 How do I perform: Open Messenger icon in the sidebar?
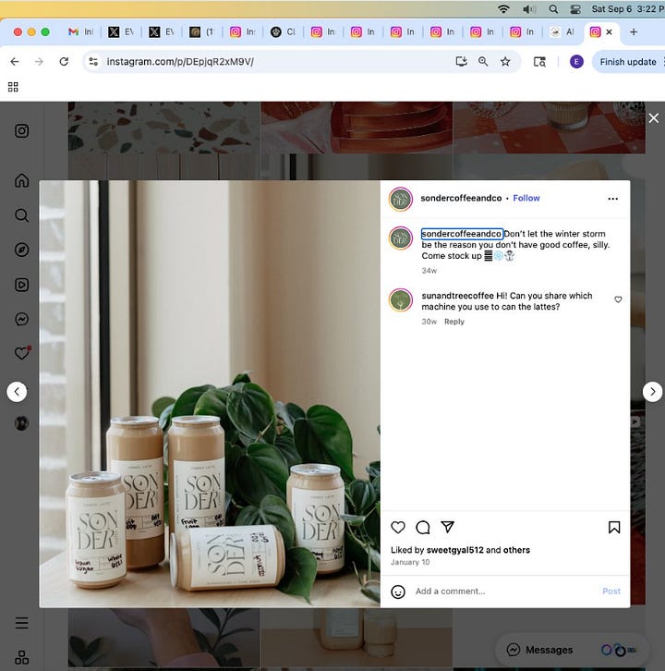[x=22, y=319]
